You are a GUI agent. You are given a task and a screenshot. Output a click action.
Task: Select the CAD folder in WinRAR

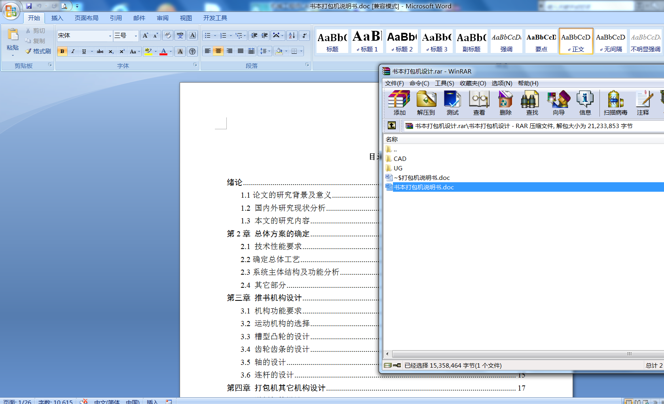click(400, 159)
